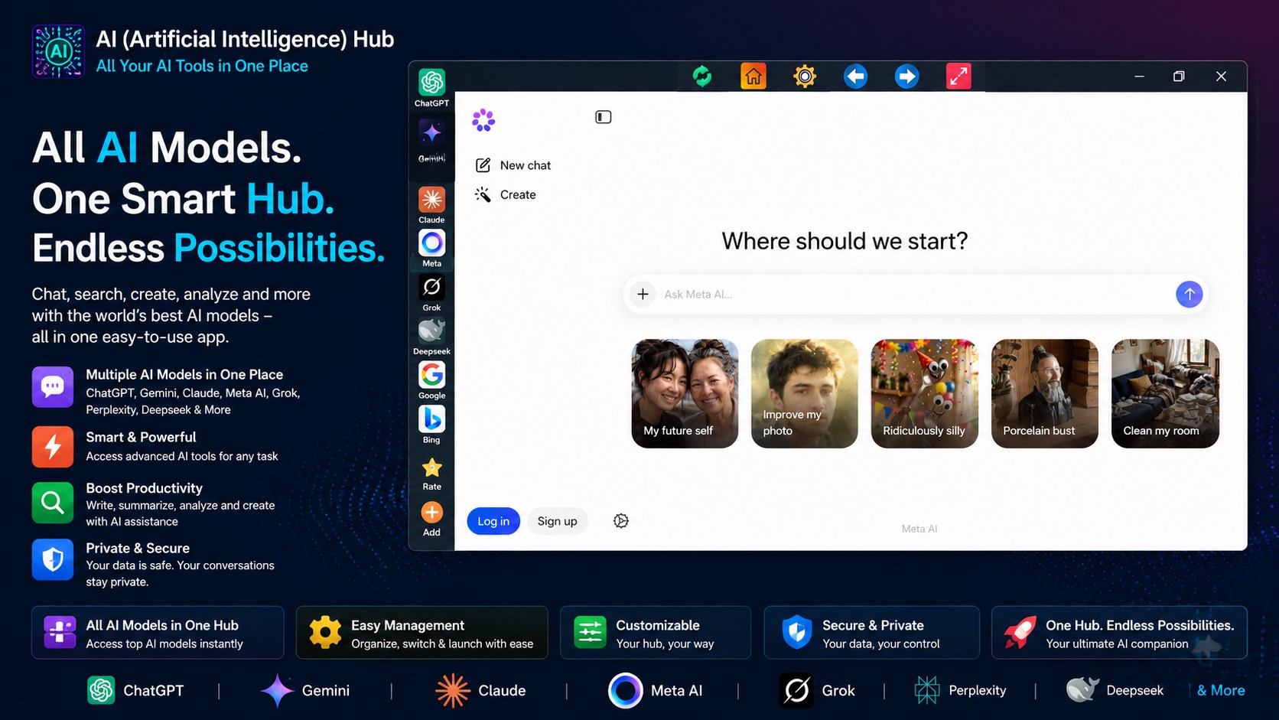Choose the Improve my photo card
Image resolution: width=1279 pixels, height=720 pixels.
(805, 393)
